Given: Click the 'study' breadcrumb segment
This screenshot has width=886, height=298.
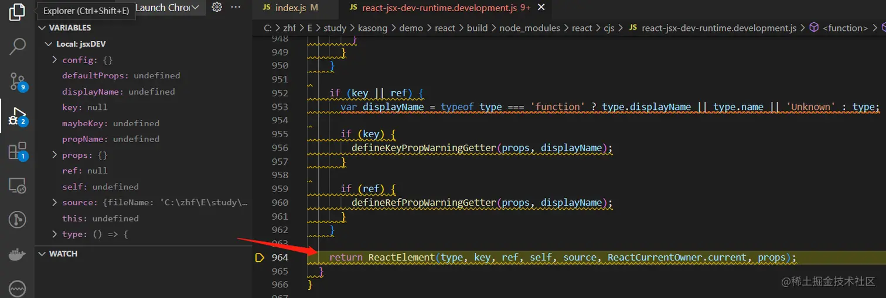Looking at the screenshot, I should [335, 28].
